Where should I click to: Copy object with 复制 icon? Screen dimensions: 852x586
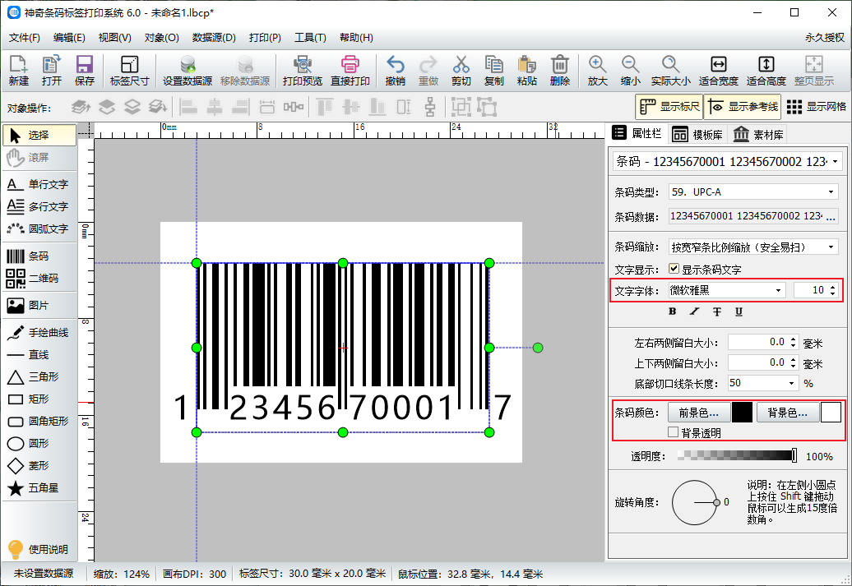pyautogui.click(x=494, y=71)
